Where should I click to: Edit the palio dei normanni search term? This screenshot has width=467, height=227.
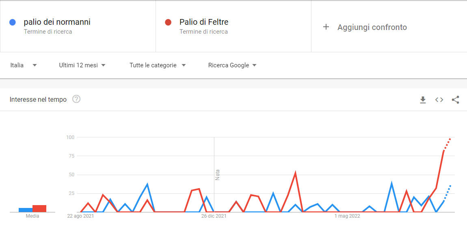57,22
